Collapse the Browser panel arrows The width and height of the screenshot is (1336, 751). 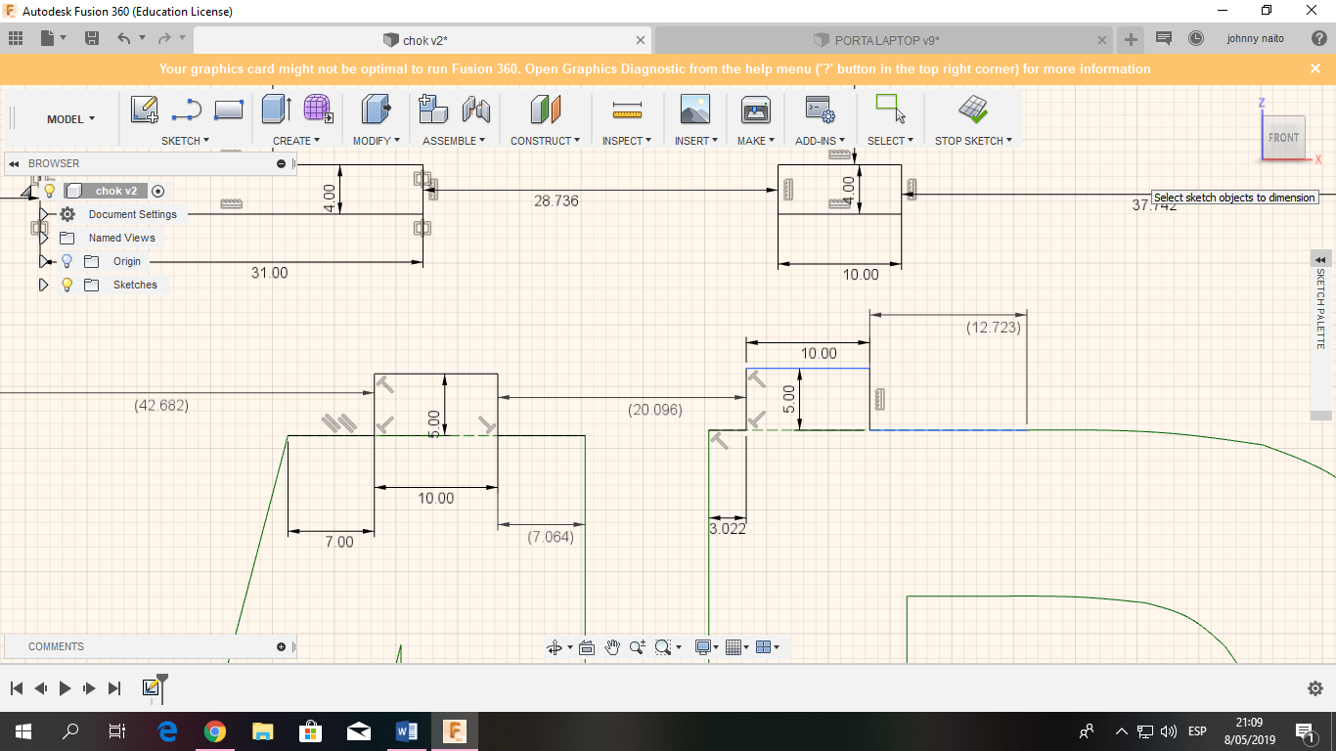point(15,163)
